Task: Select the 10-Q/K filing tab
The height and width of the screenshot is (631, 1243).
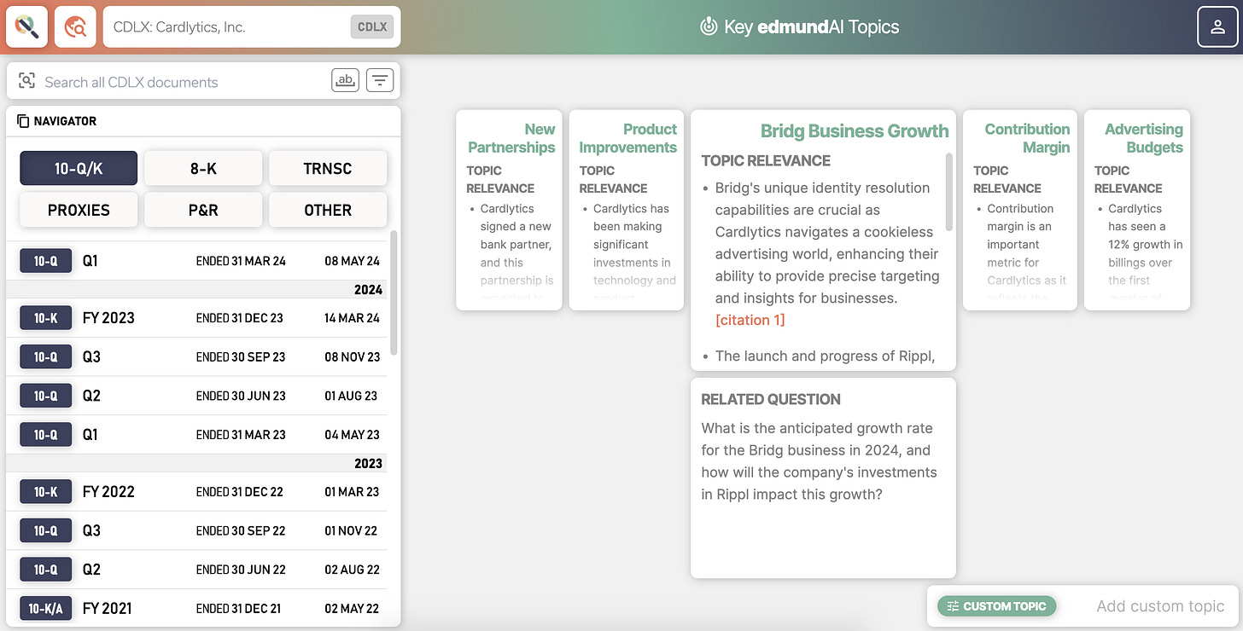Action: click(x=79, y=168)
